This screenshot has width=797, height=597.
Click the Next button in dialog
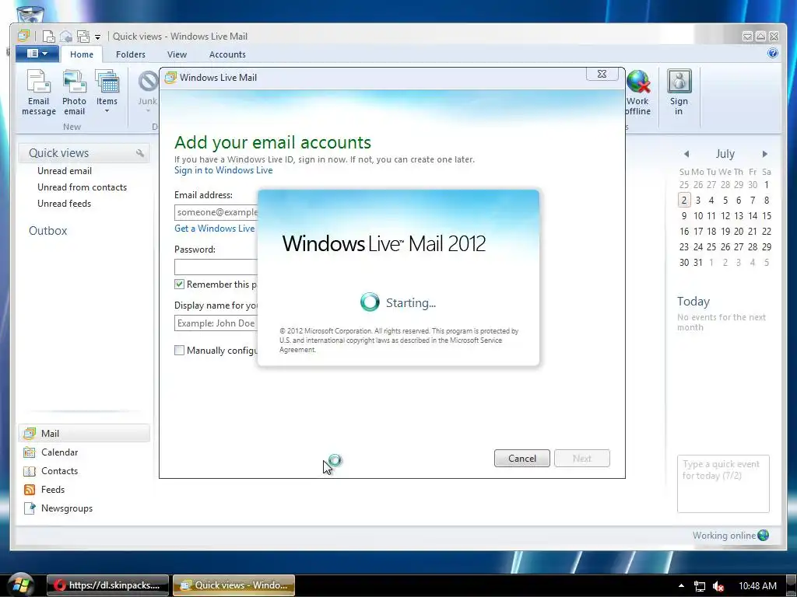click(x=582, y=459)
